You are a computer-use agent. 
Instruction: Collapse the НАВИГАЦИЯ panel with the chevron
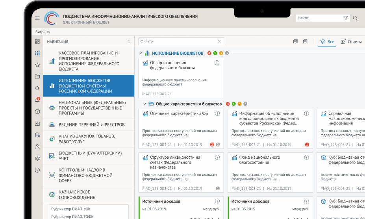[128, 41]
